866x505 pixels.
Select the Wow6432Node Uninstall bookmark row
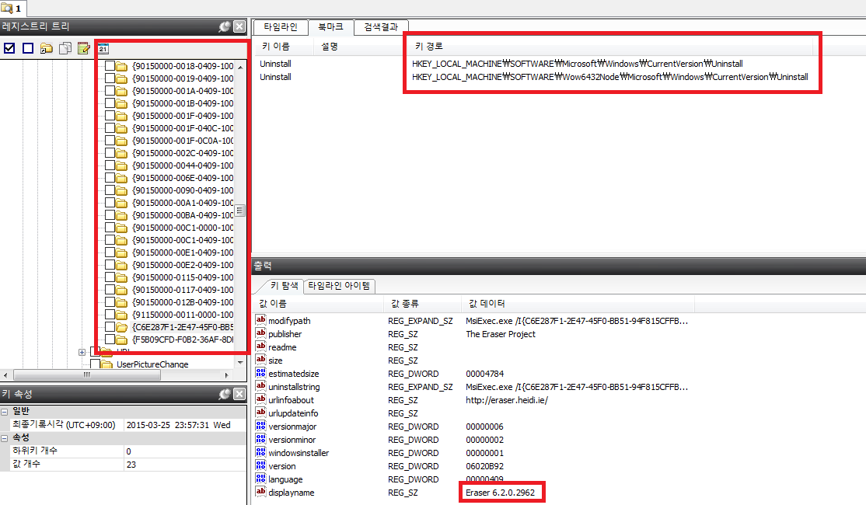point(534,77)
